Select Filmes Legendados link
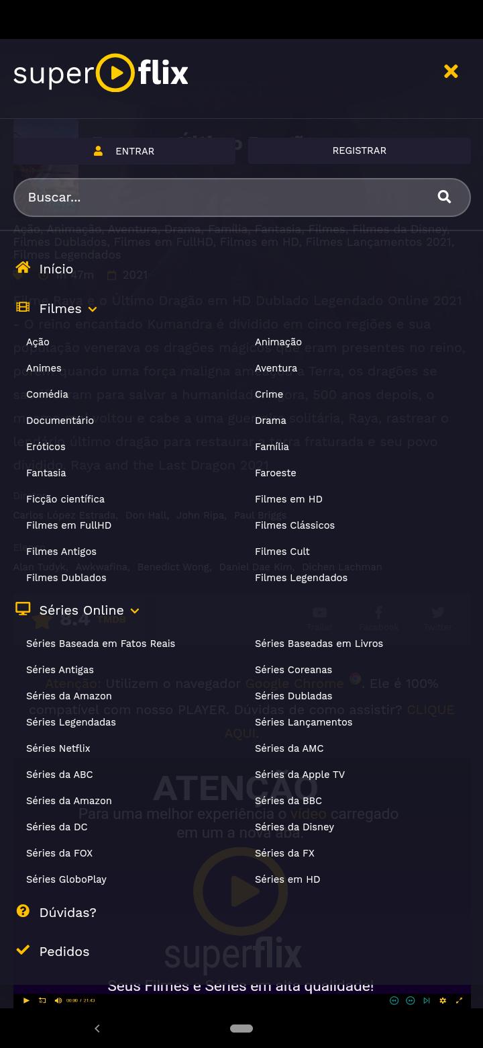Viewport: 483px width, 1048px height. 301,578
